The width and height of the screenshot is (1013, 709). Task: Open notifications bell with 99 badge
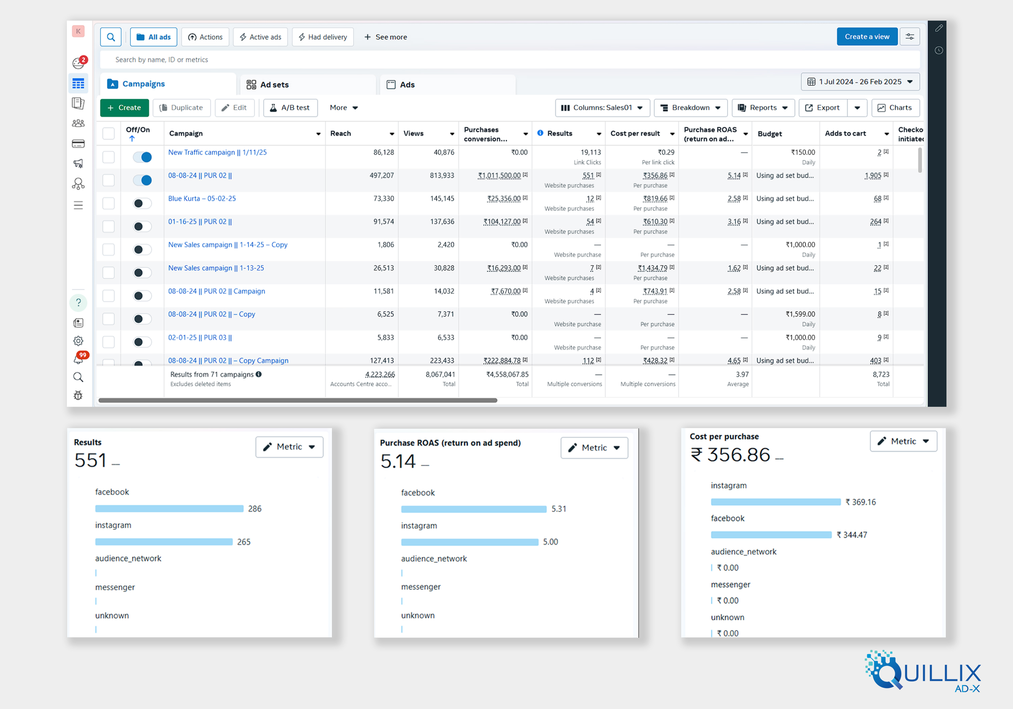click(79, 360)
